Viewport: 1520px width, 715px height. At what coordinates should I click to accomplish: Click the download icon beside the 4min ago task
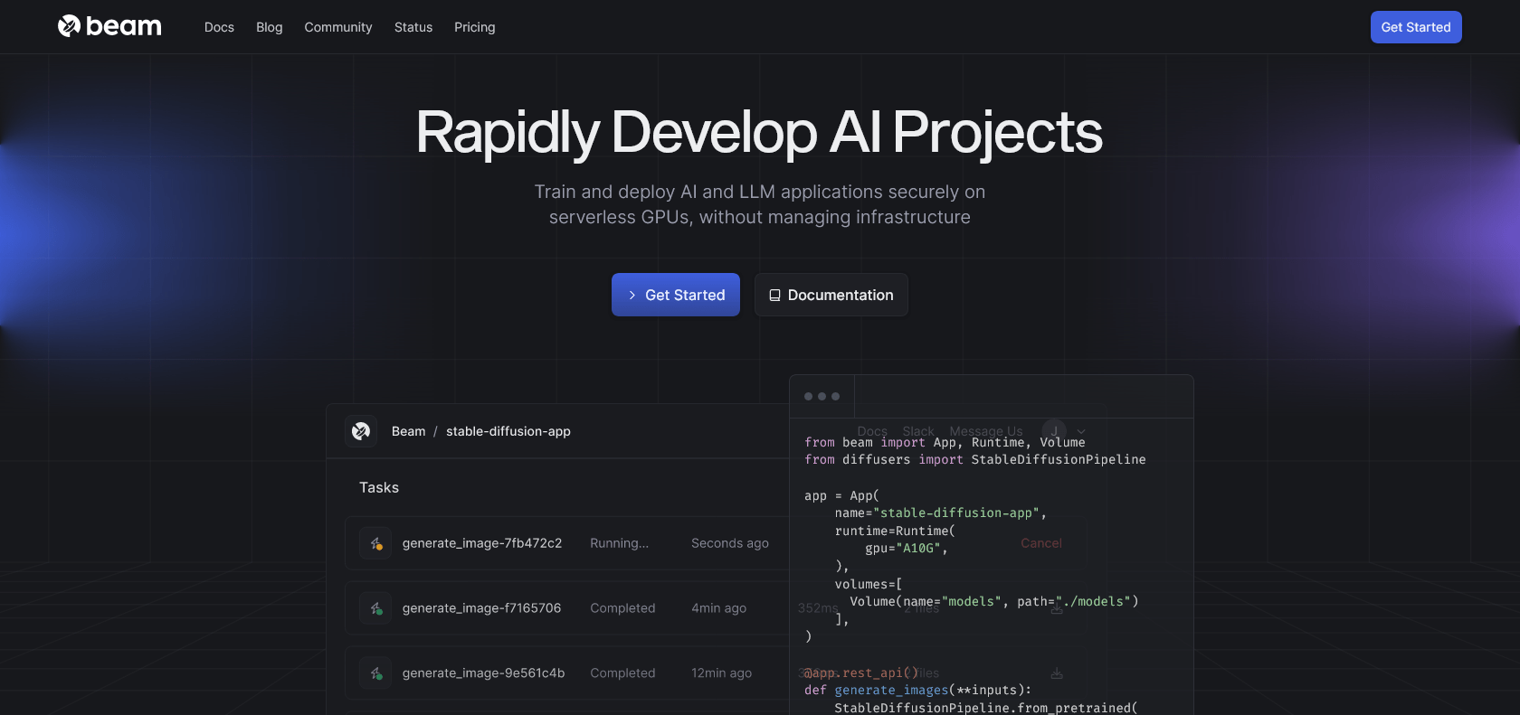(x=1057, y=608)
